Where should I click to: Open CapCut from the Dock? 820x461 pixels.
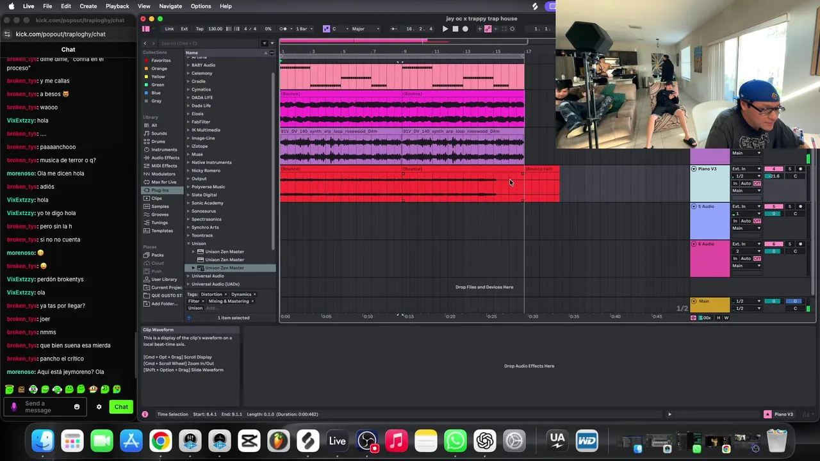click(x=249, y=441)
